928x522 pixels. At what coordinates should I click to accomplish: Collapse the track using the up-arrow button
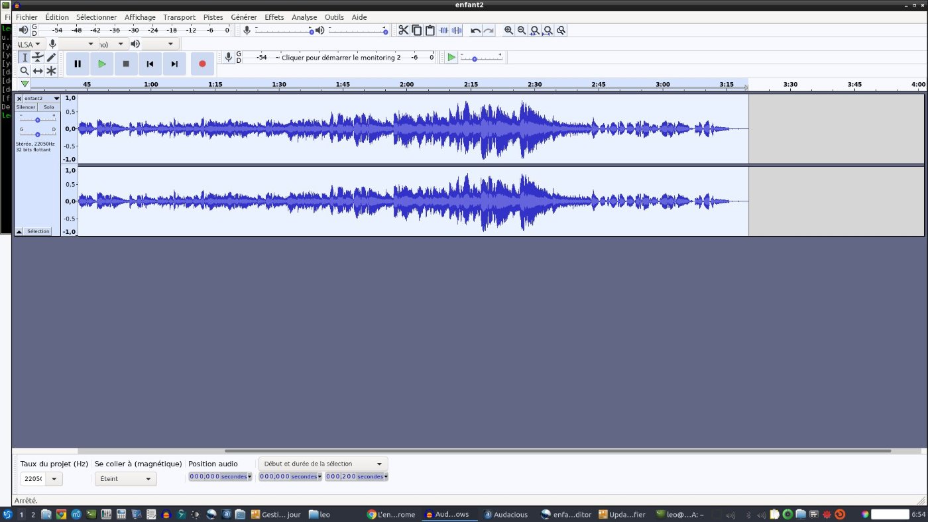[19, 231]
